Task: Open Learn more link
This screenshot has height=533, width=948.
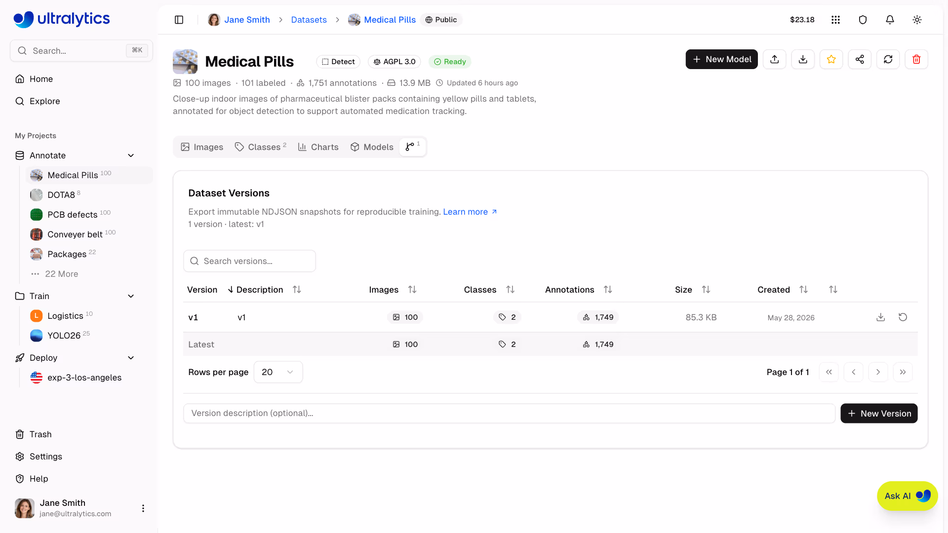Action: [470, 212]
